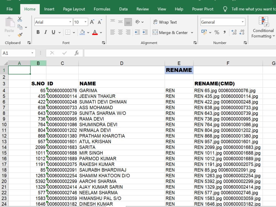Toggle Wrap Text
Image resolution: width=276 pixels, height=207 pixels.
tap(165, 22)
